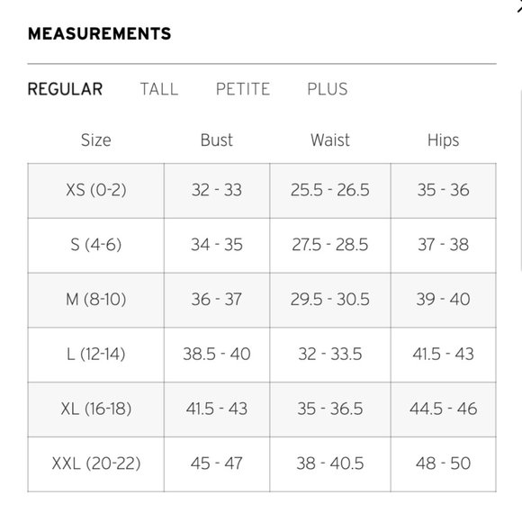Close the measurements popup

[x=519, y=7]
